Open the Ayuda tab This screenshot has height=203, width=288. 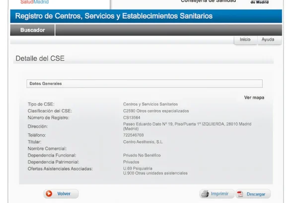click(x=268, y=40)
